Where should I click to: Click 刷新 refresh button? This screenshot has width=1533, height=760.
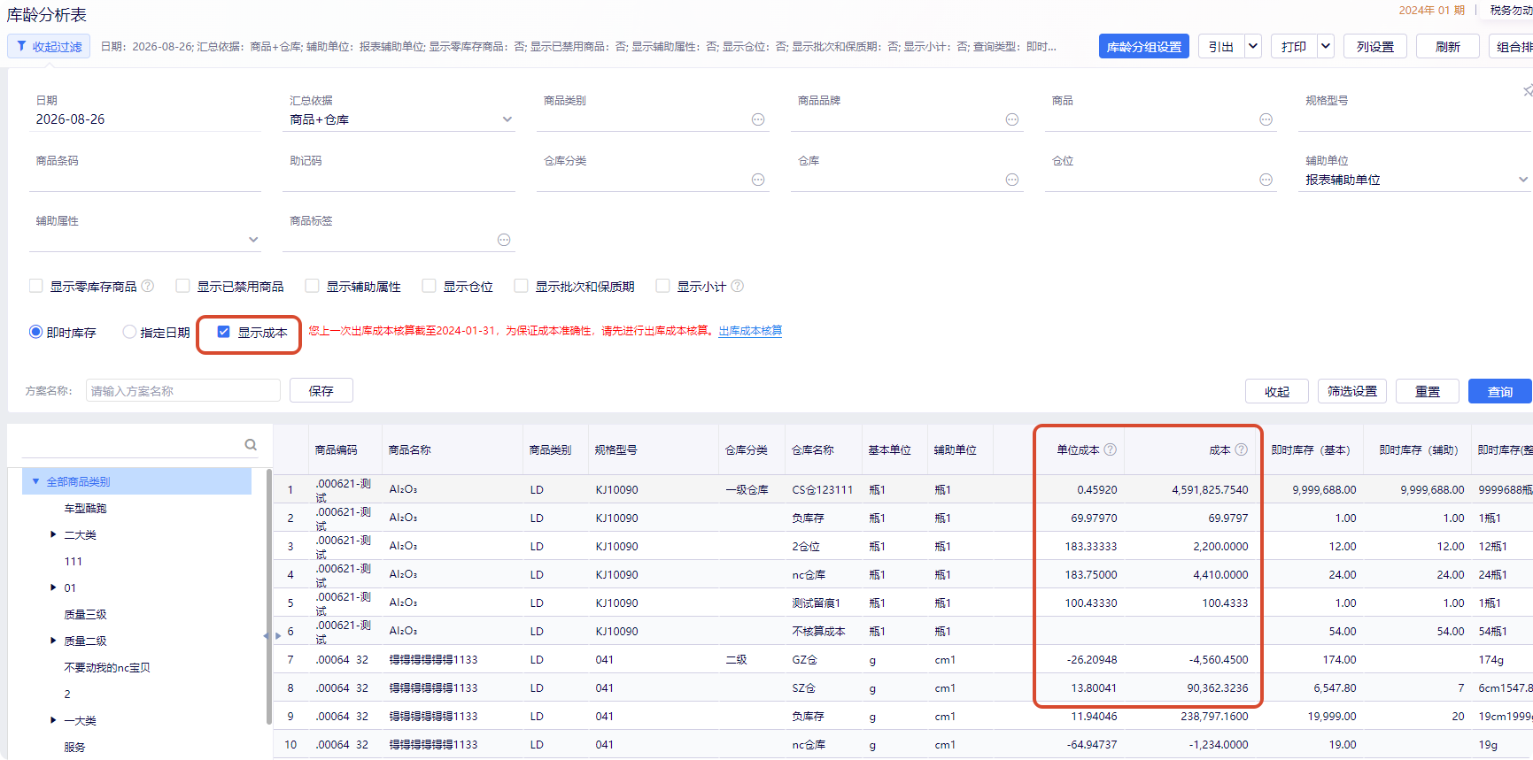click(x=1448, y=46)
